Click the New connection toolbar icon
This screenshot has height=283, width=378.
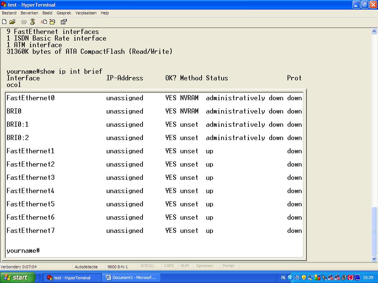click(x=4, y=22)
